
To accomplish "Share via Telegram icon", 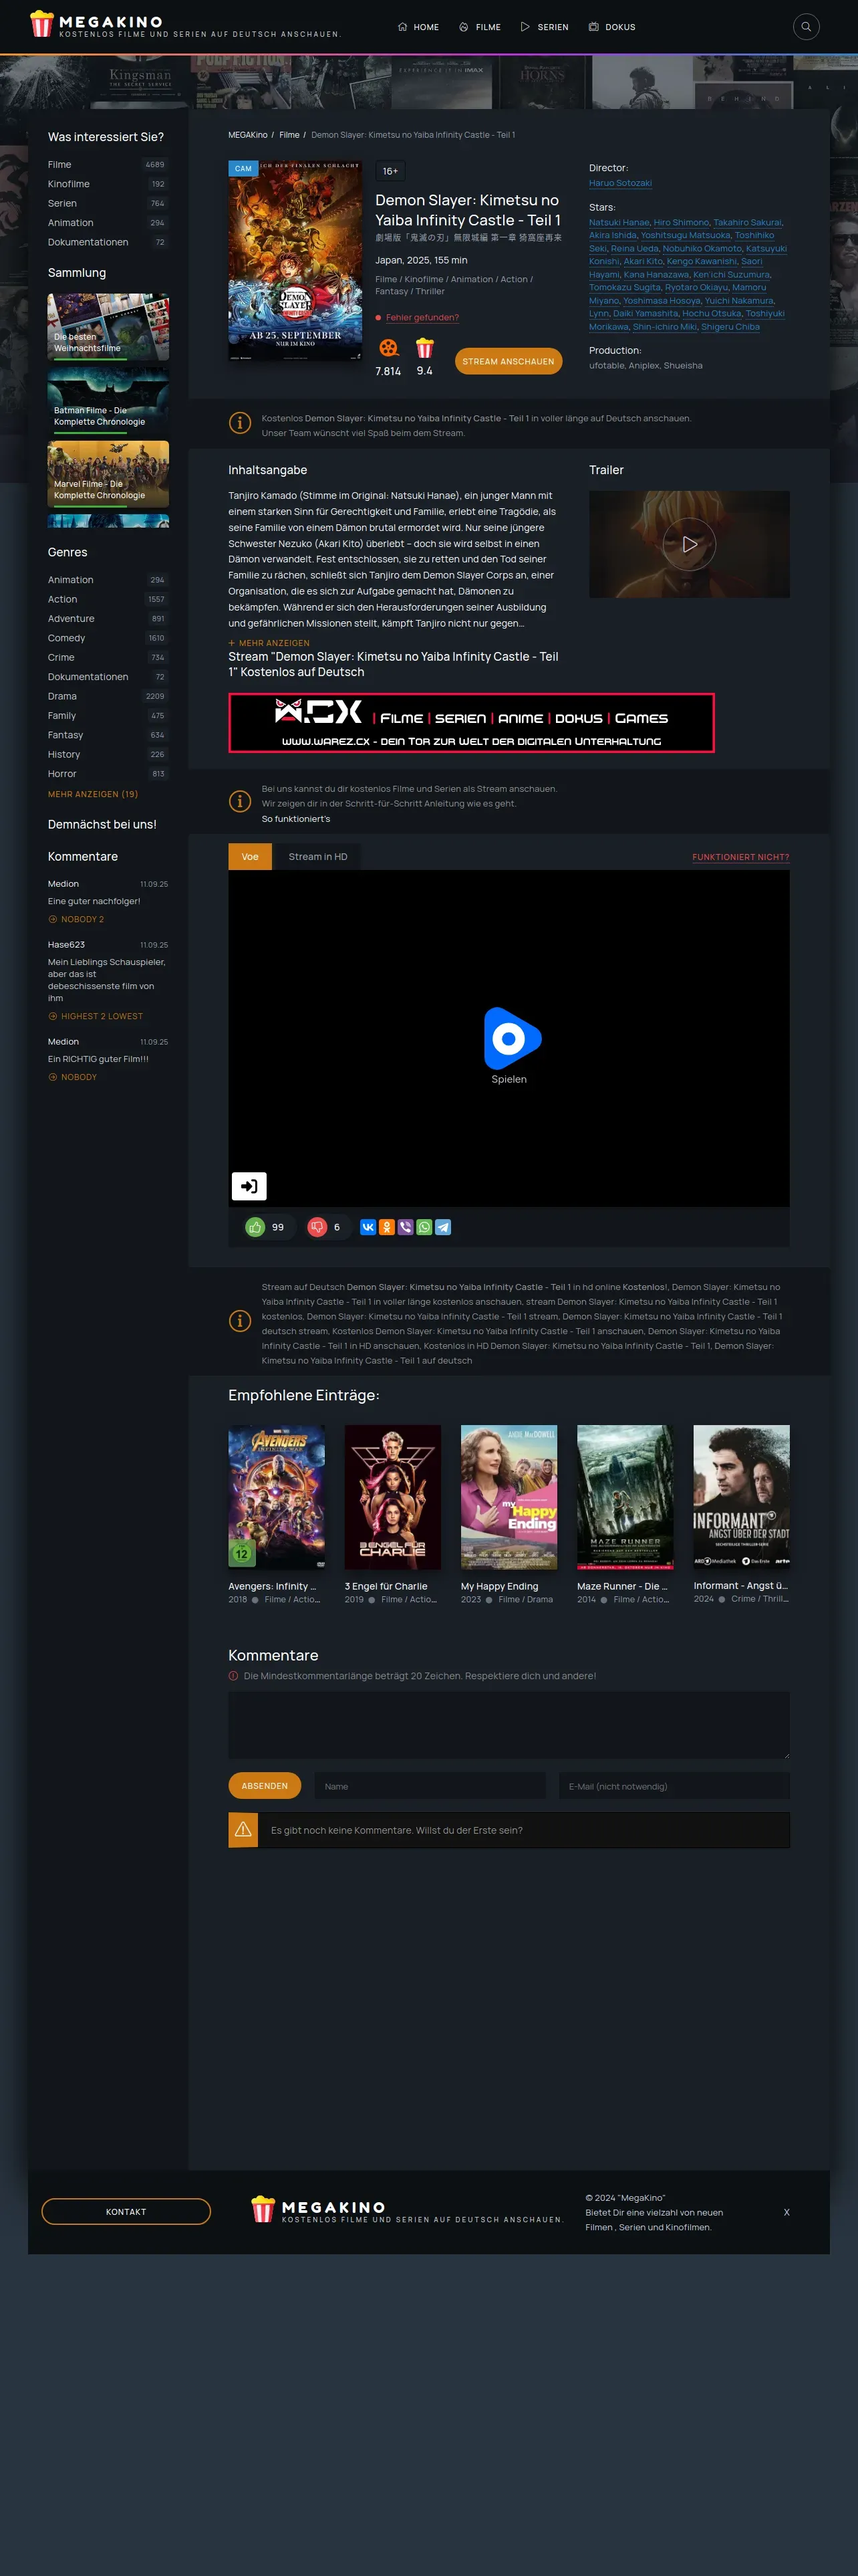I will [444, 1227].
